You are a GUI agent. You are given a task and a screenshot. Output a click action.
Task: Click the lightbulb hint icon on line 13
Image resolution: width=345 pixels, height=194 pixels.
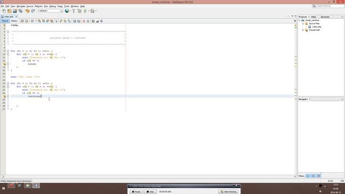(4, 64)
